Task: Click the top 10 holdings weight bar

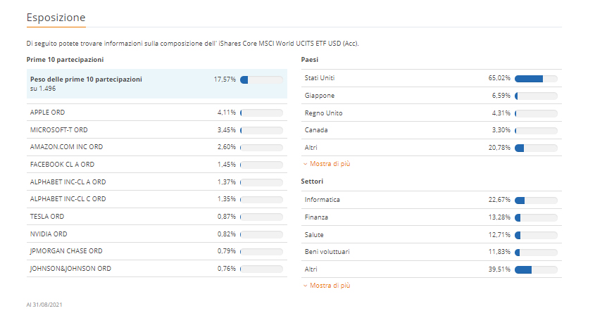Action: pos(261,80)
